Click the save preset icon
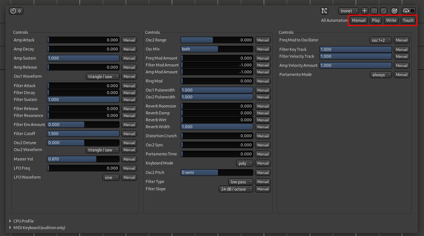This screenshot has width=424, height=236. 374,11
